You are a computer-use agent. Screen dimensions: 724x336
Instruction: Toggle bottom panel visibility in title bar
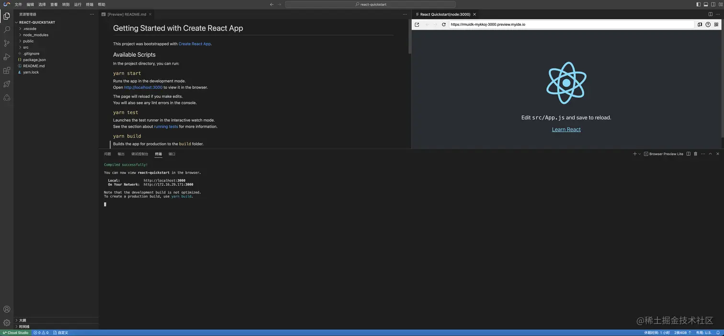click(x=706, y=4)
